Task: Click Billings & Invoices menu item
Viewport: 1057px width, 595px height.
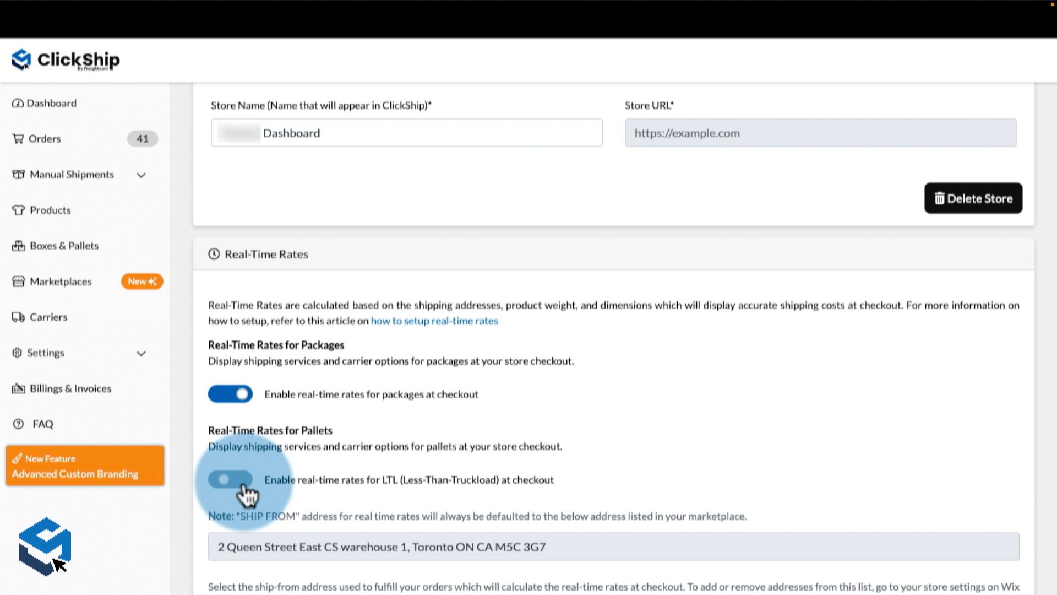Action: [x=70, y=388]
